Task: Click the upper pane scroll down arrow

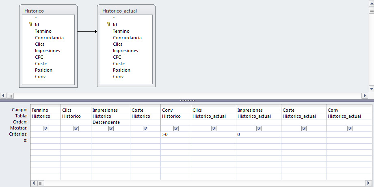Action: pos(371,88)
